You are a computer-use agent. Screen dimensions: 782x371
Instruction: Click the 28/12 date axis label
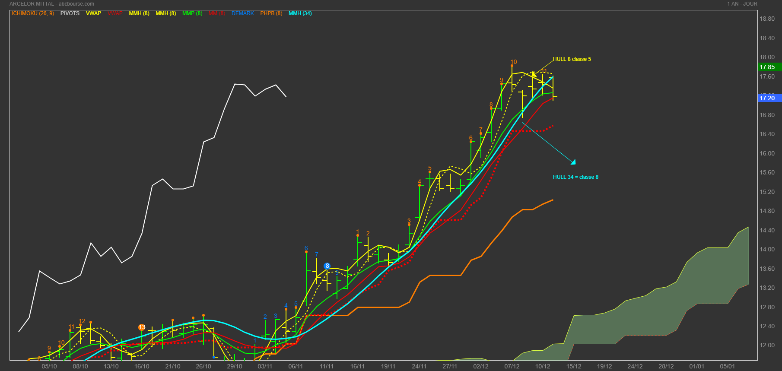666,366
